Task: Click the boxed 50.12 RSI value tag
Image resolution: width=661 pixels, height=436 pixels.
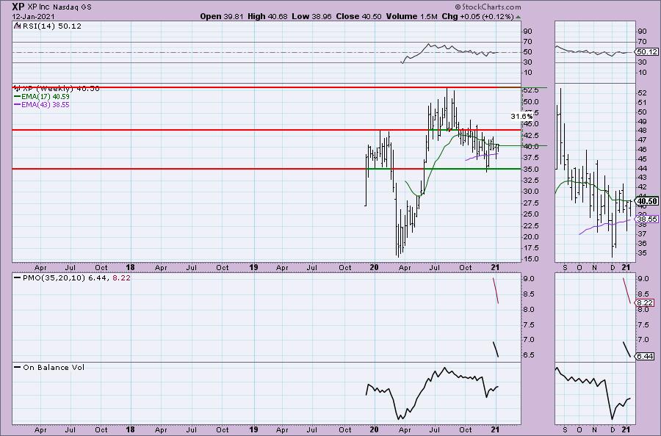Action: coord(647,52)
